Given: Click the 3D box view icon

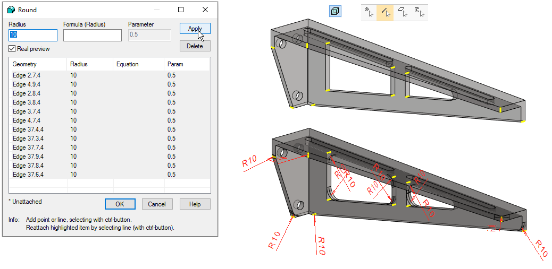Looking at the screenshot, I should tap(335, 12).
